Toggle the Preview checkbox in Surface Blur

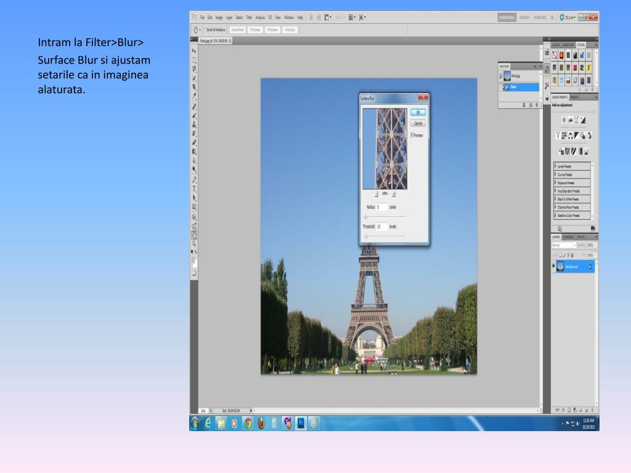tap(412, 135)
